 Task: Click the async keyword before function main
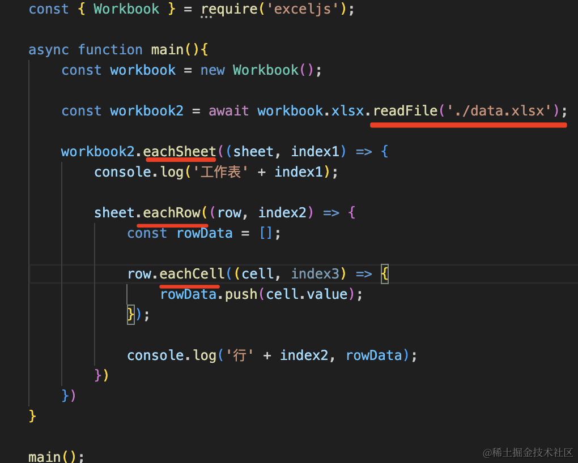pyautogui.click(x=49, y=50)
